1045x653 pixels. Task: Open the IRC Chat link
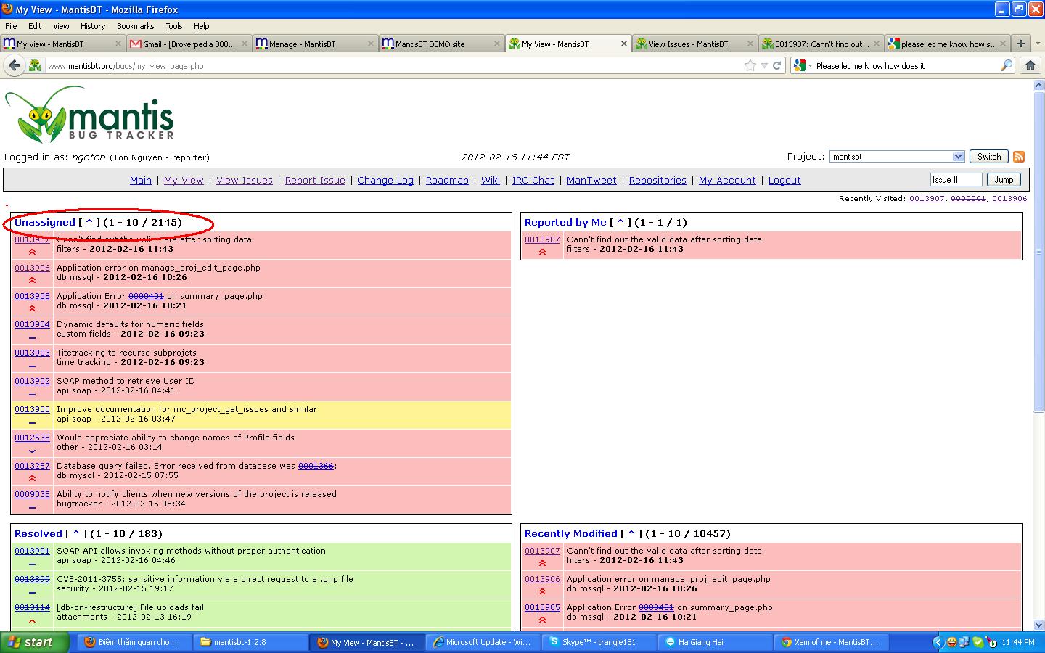pyautogui.click(x=533, y=181)
